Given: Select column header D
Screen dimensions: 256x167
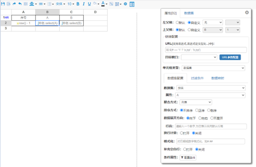Looking at the screenshot, I should (95, 12).
